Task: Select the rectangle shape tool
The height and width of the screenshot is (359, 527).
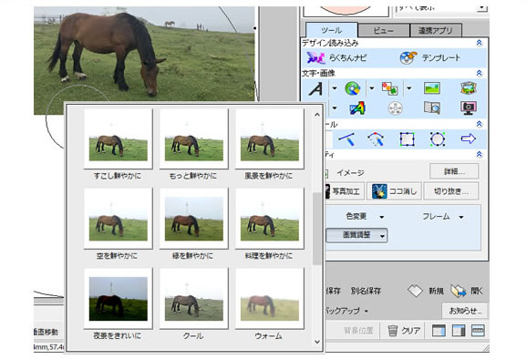Action: pyautogui.click(x=407, y=138)
